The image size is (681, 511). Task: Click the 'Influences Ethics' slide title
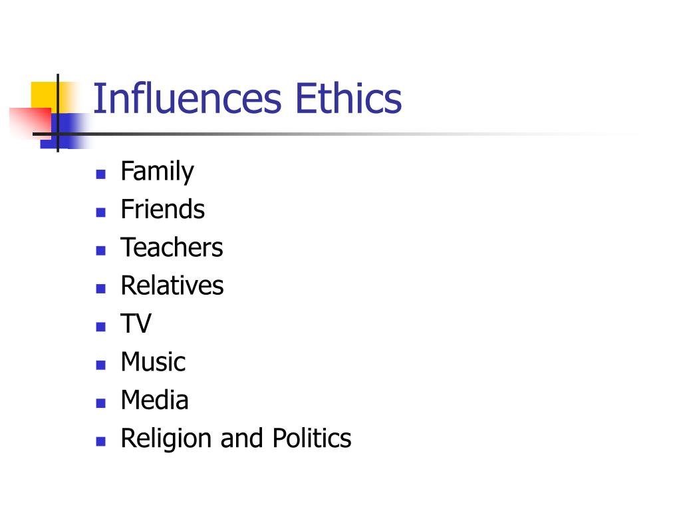247,98
